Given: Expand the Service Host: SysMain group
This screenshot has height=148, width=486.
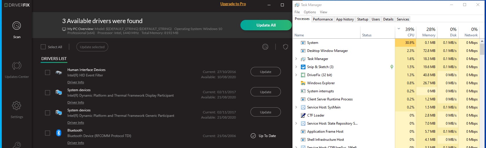Looking at the screenshot, I should (296, 107).
